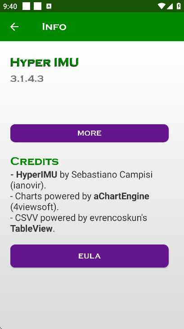Tap the battery status icon
Viewport: 184px width, 329px height.
coord(179,6)
